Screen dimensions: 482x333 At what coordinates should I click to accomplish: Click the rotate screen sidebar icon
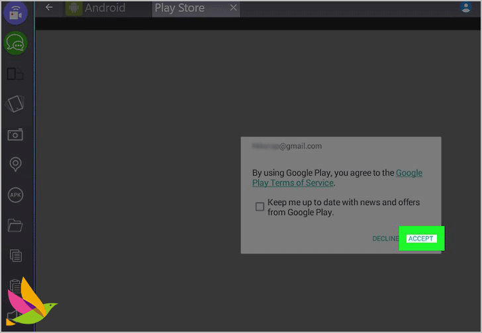click(15, 104)
